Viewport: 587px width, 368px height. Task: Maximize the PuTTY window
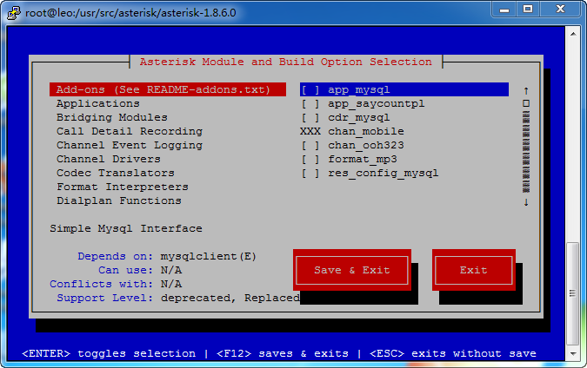[528, 10]
